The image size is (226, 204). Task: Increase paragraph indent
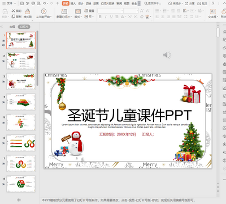click(x=179, y=11)
